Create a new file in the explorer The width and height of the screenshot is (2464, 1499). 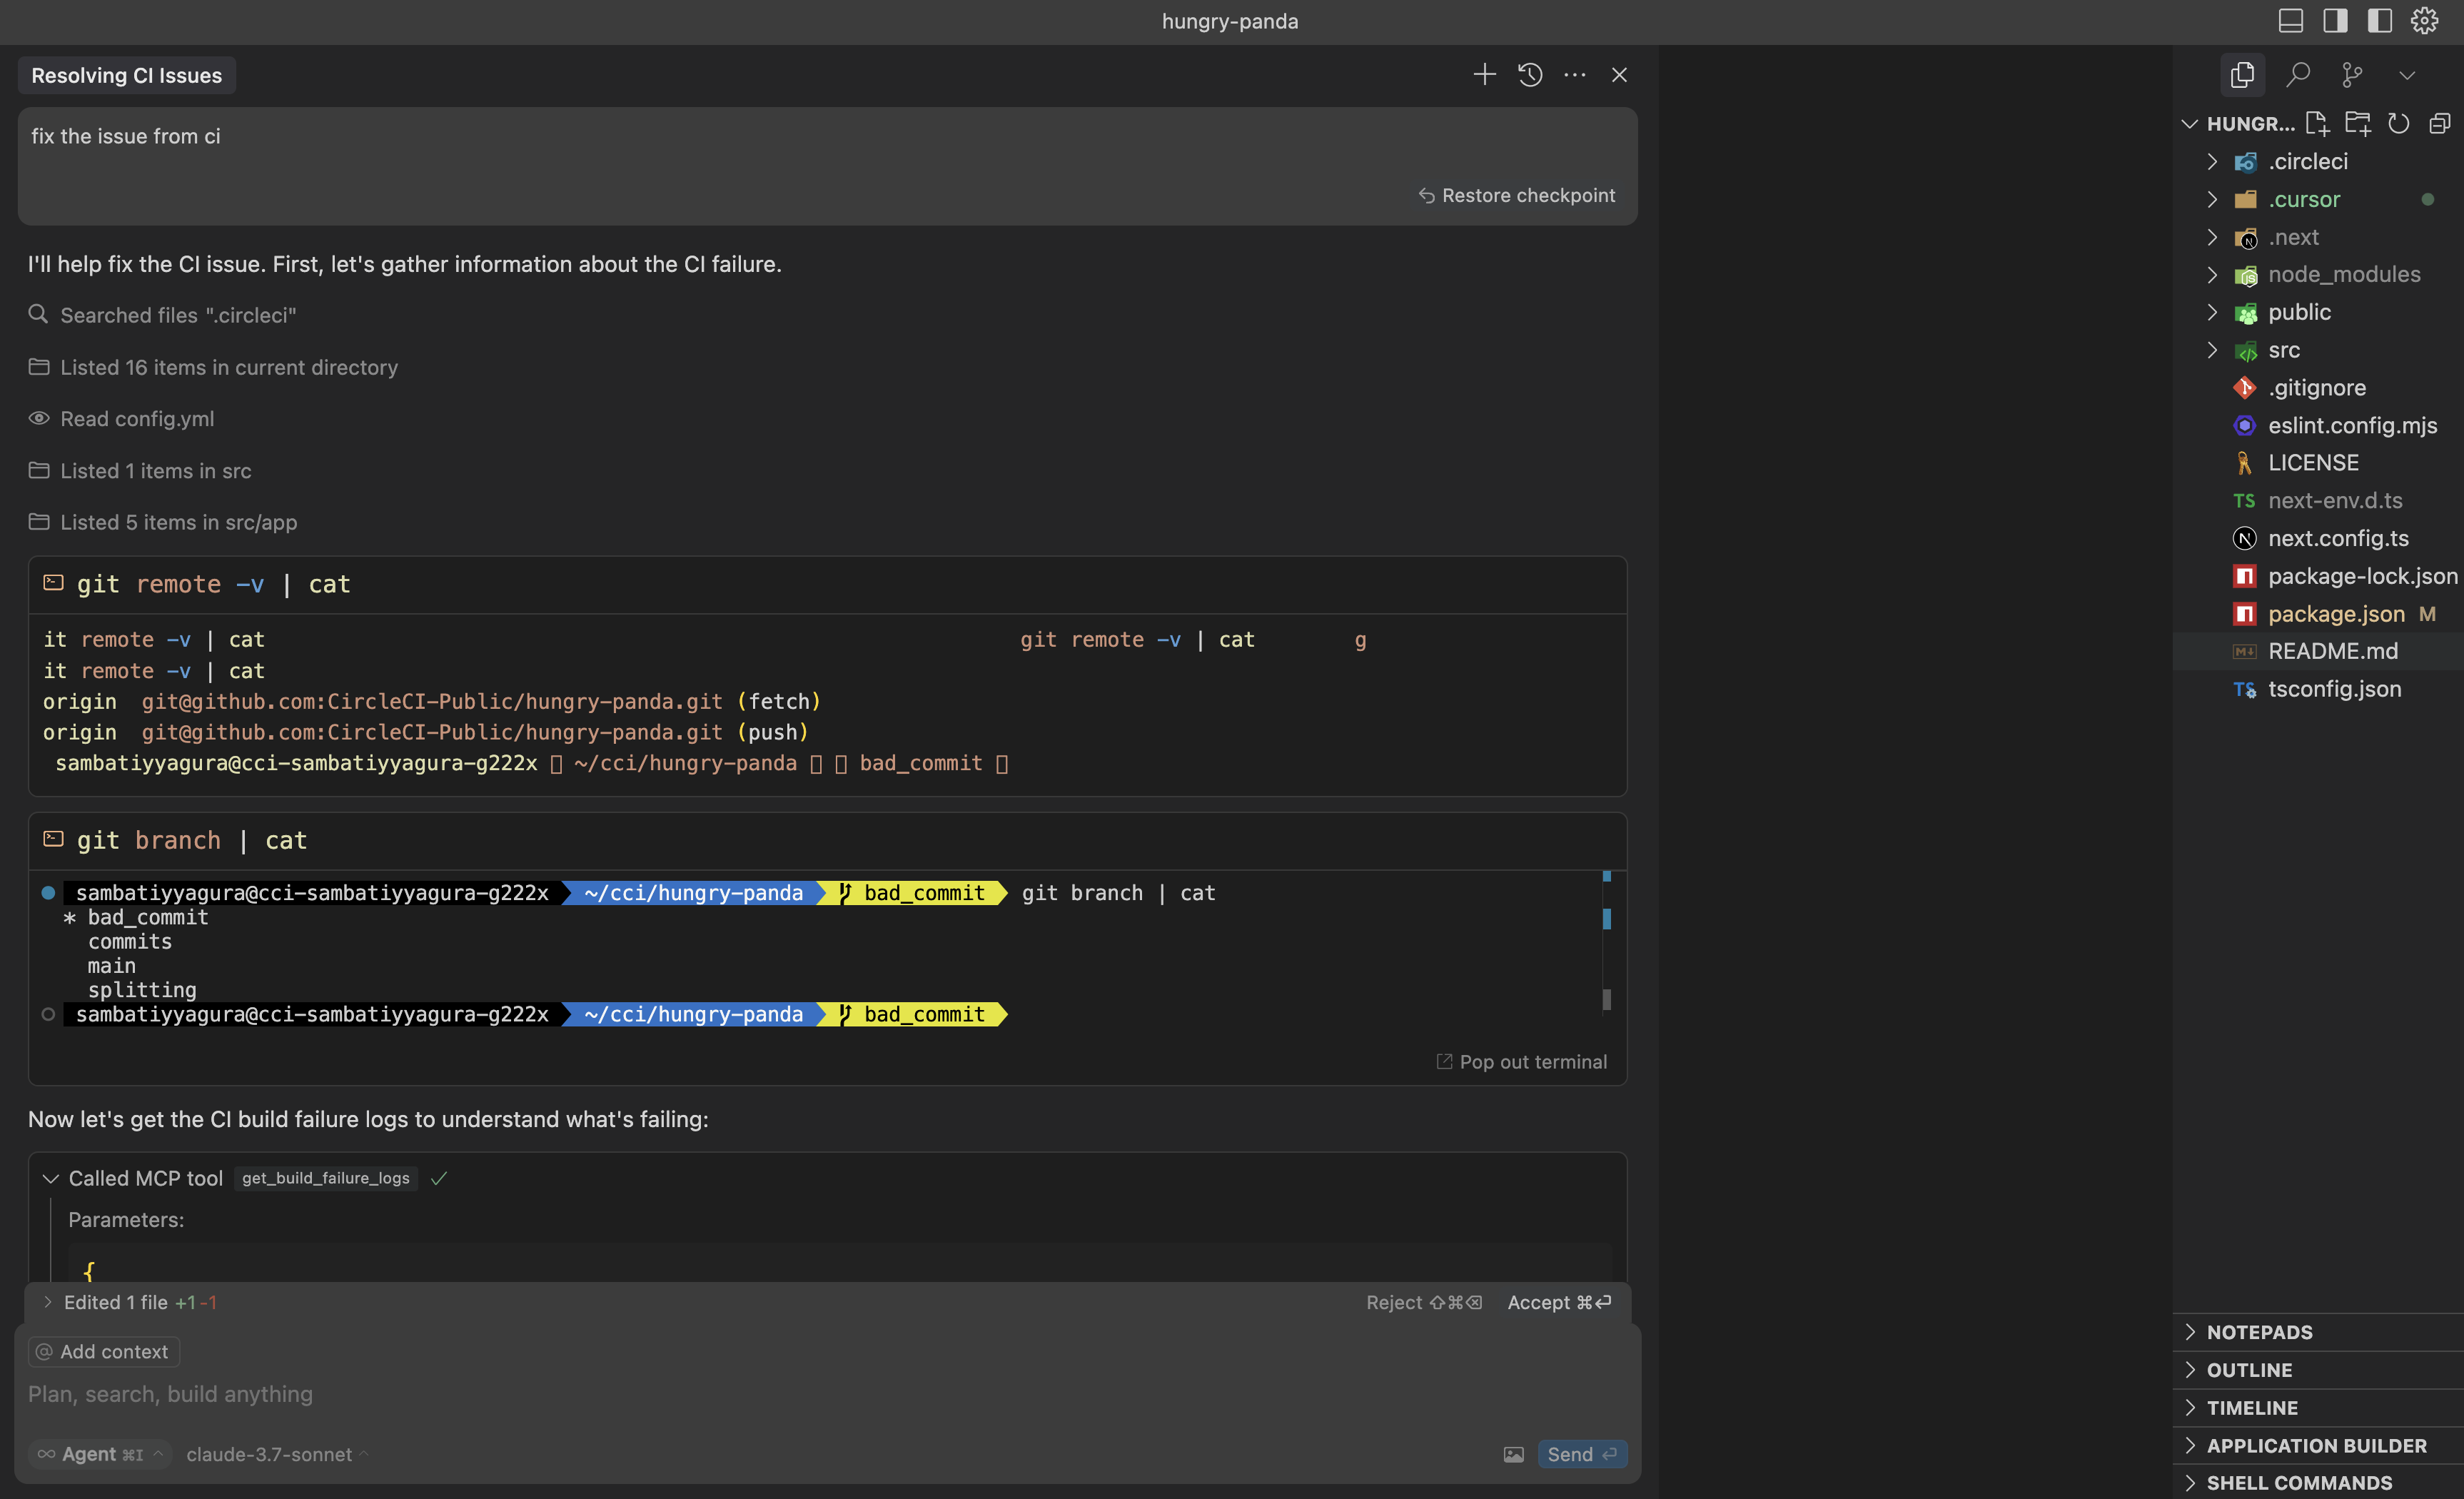[x=2318, y=123]
